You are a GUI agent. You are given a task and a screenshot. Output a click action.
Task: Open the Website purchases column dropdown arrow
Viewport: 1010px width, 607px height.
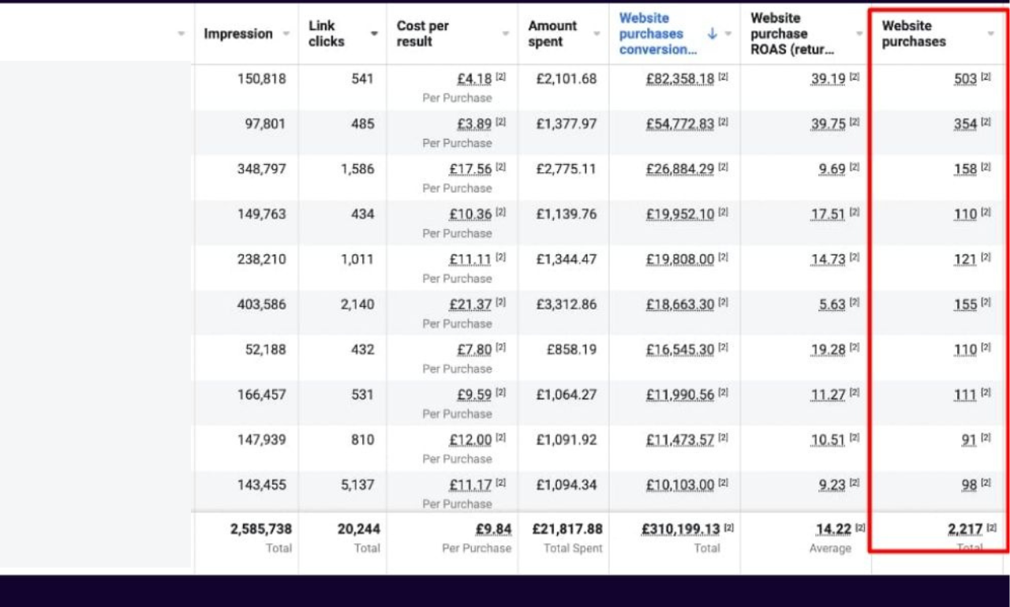(x=991, y=34)
